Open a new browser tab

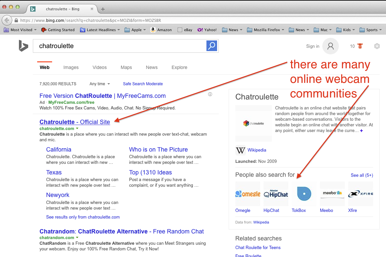coord(103,9)
